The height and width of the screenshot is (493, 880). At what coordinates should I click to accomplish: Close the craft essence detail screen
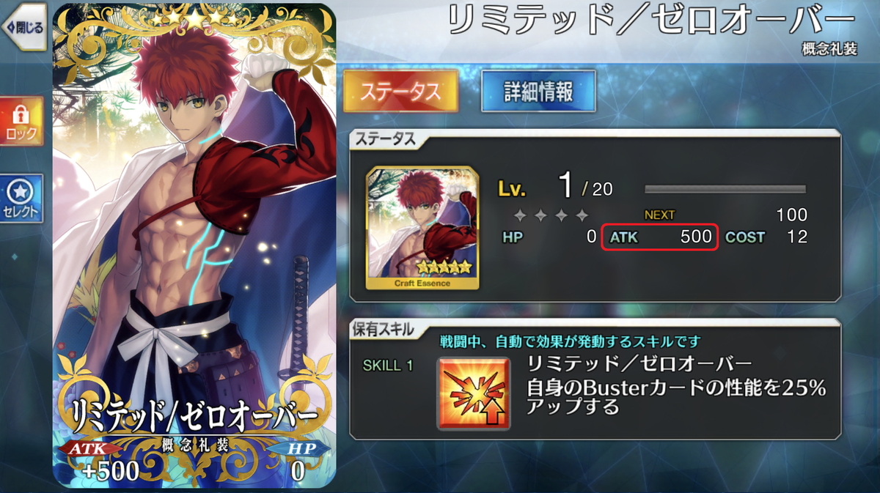[x=23, y=28]
